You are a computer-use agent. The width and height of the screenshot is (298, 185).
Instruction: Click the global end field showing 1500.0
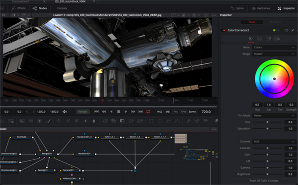pyautogui.click(x=54, y=112)
